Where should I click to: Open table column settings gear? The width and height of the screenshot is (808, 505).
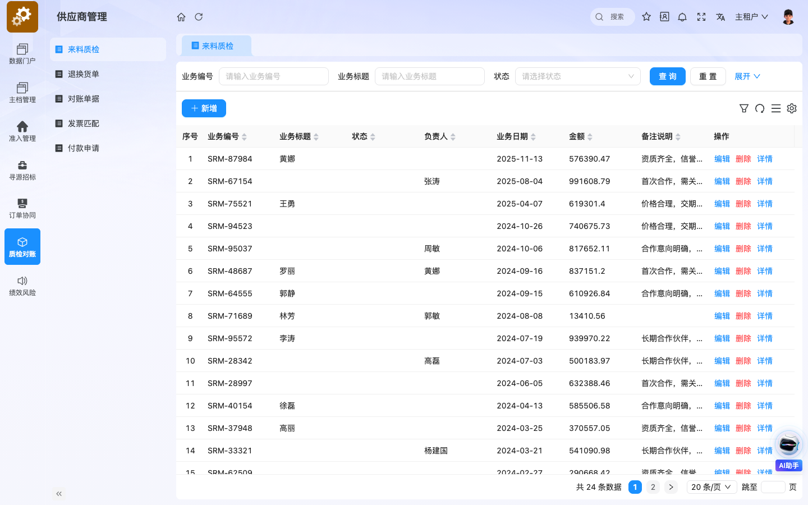coord(792,108)
